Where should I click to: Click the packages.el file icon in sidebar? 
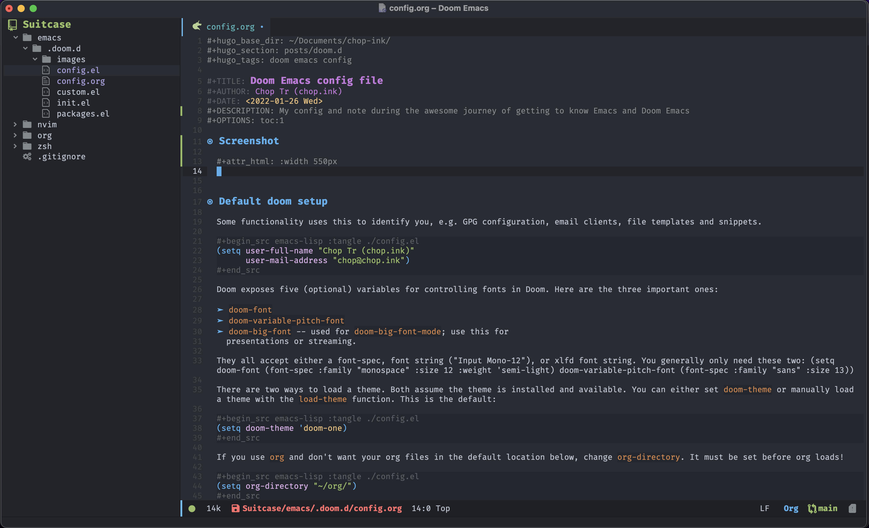click(46, 113)
